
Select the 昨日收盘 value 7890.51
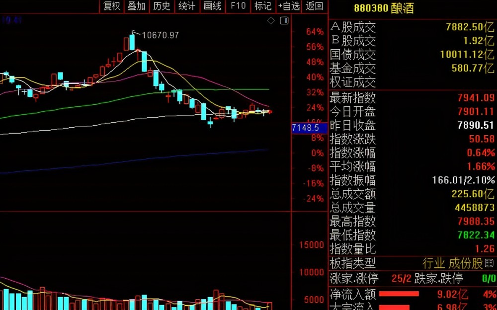(476, 125)
